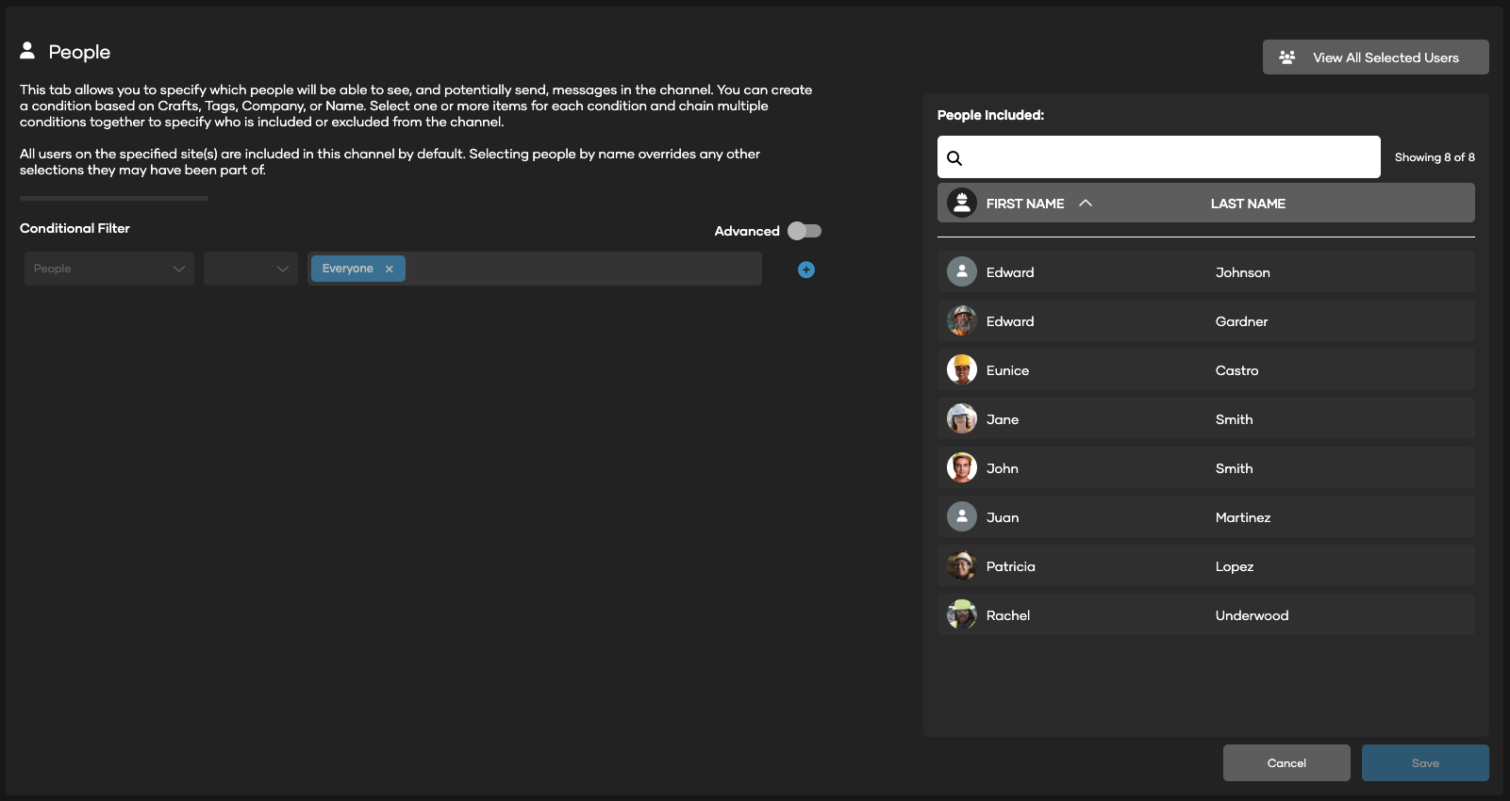The width and height of the screenshot is (1510, 801).
Task: Click Rachel Underwood's profile photo
Action: 962,614
